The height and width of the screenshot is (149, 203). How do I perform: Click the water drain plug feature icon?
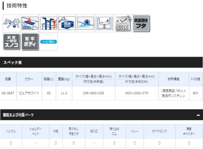pyautogui.click(x=86, y=23)
